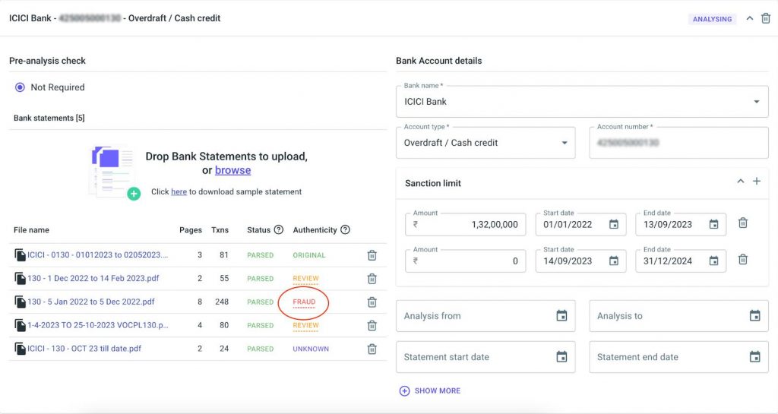Open file ICICI - 130 - OCT 23 till date.pdf
Image resolution: width=778 pixels, height=414 pixels.
point(84,349)
